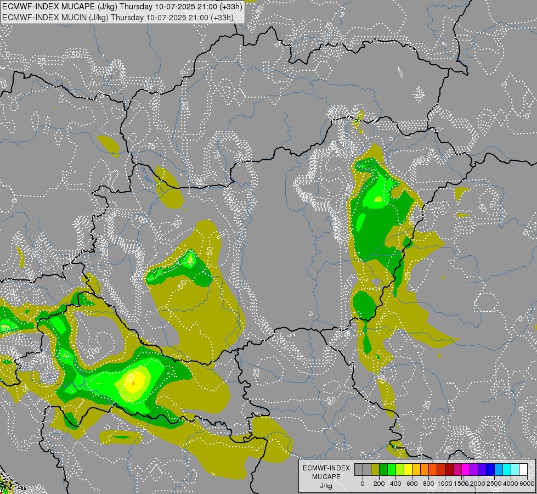This screenshot has height=494, width=537.
Task: Choose the dark red swatch above 1000
Action: (449, 470)
